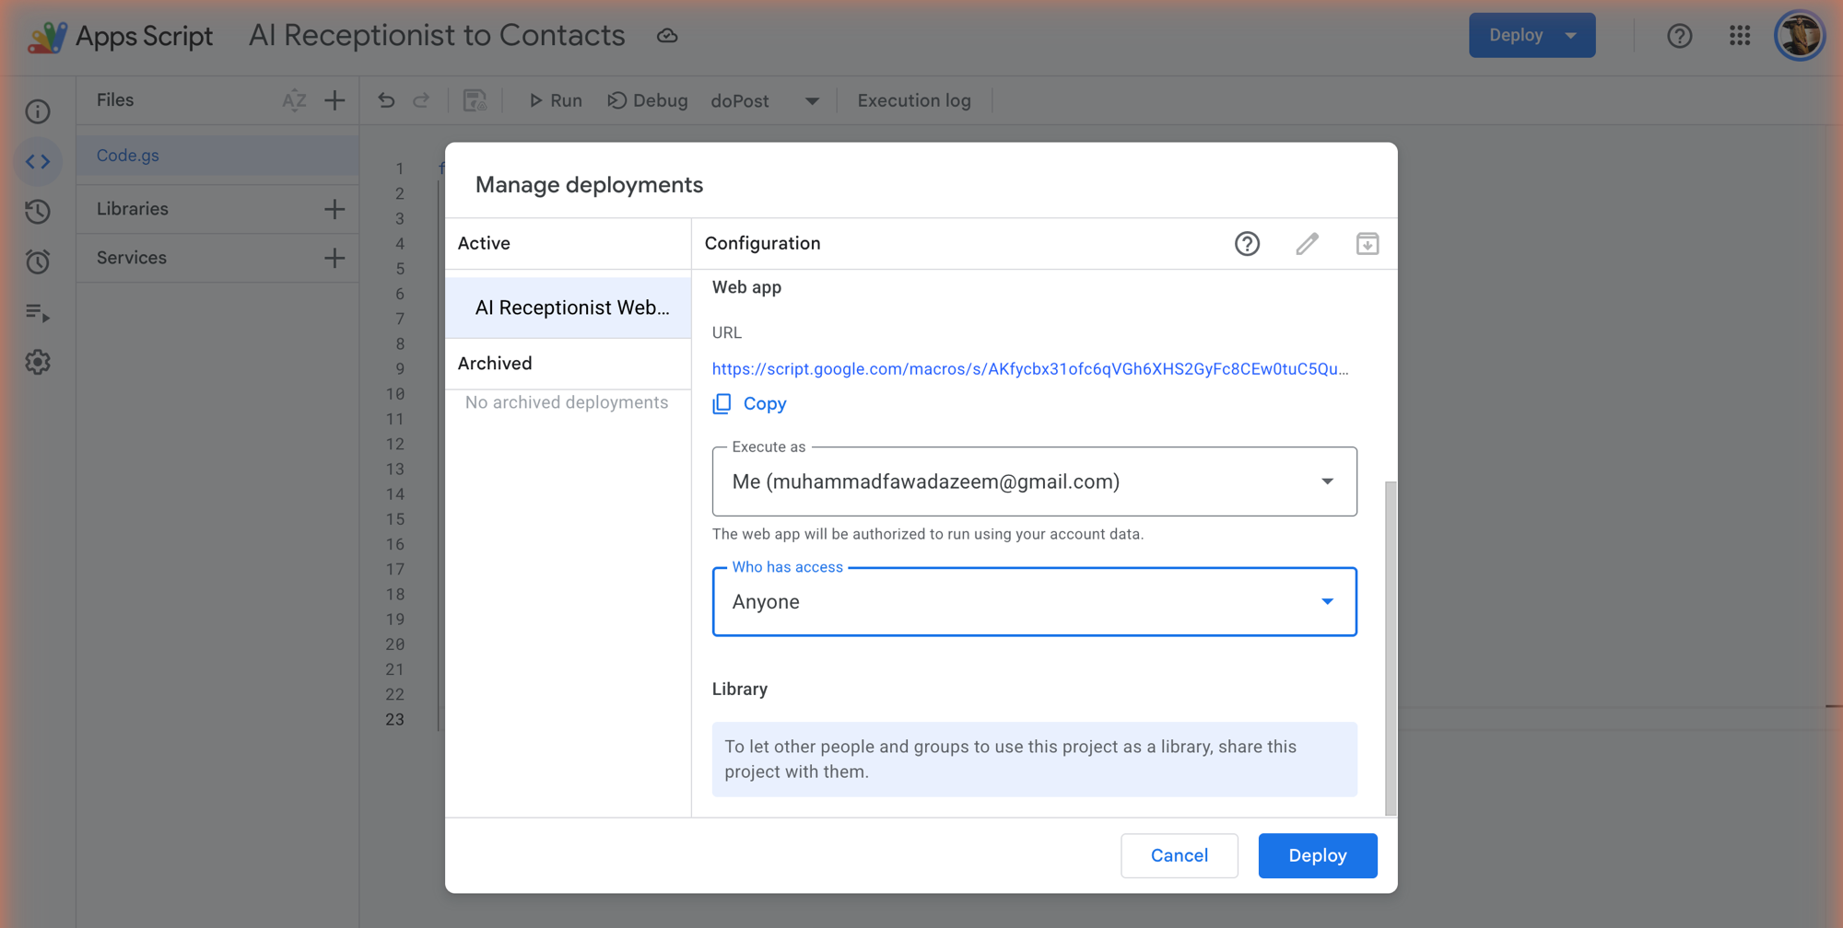Open the Help question mark in header
Viewport: 1843px width, 928px height.
click(1679, 36)
